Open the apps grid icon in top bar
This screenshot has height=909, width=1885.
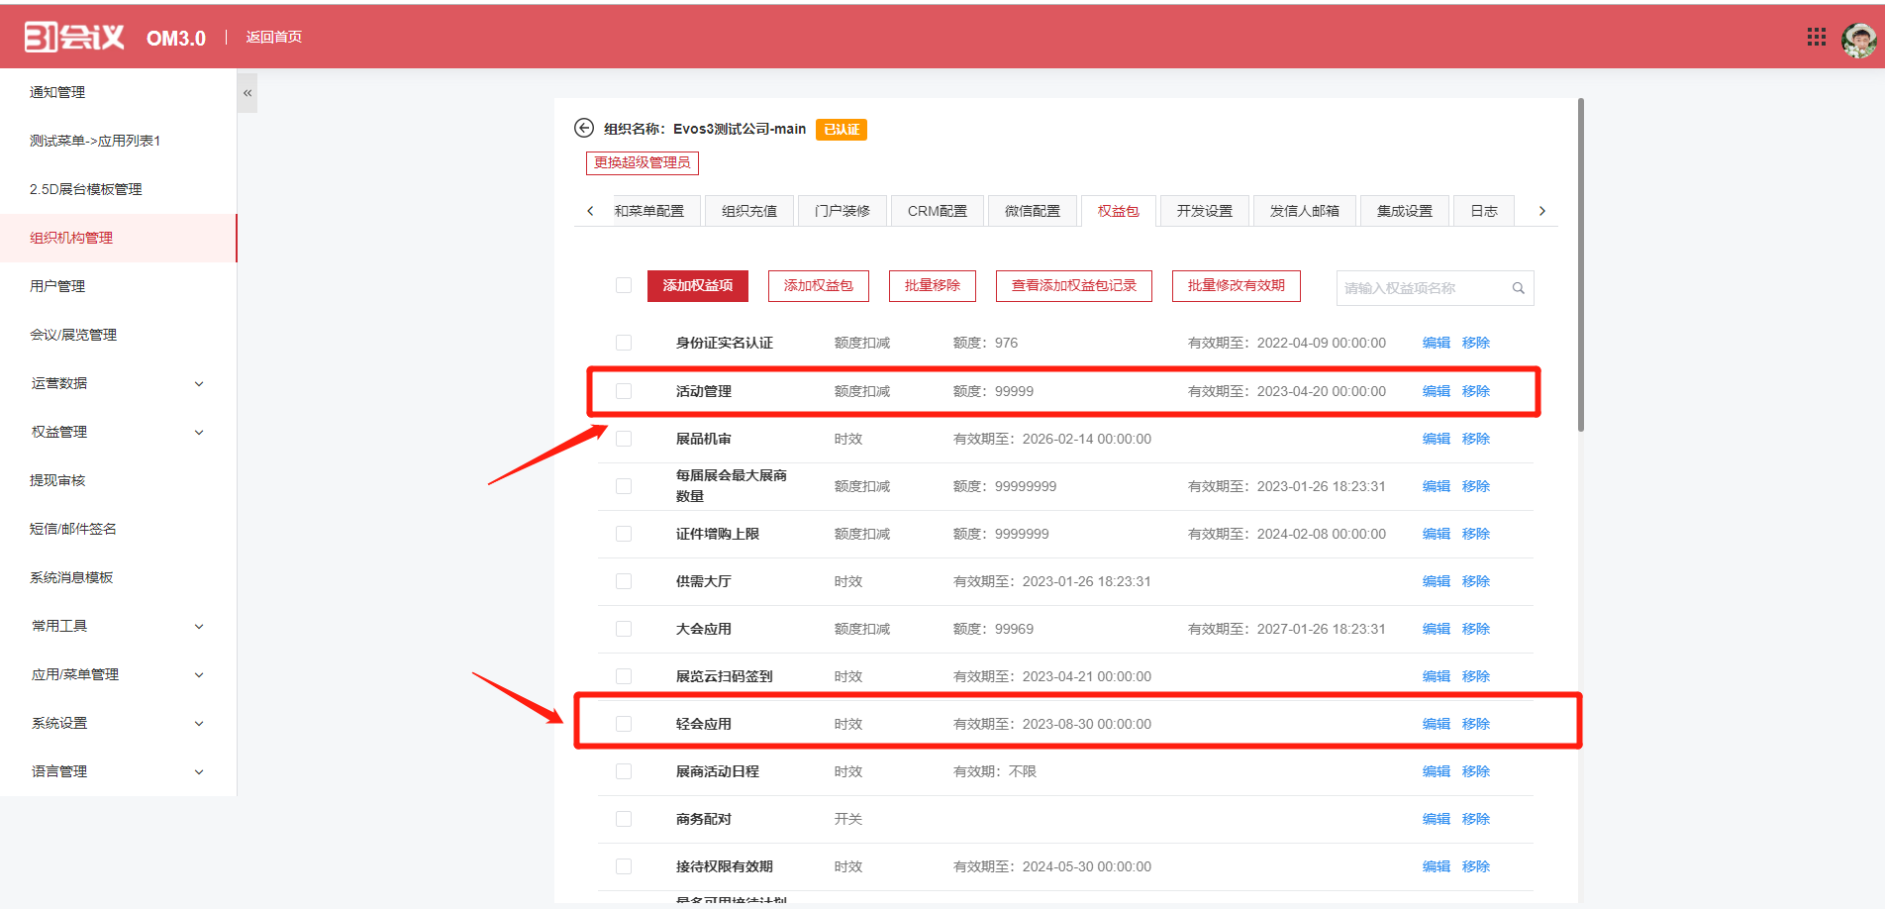[x=1816, y=37]
